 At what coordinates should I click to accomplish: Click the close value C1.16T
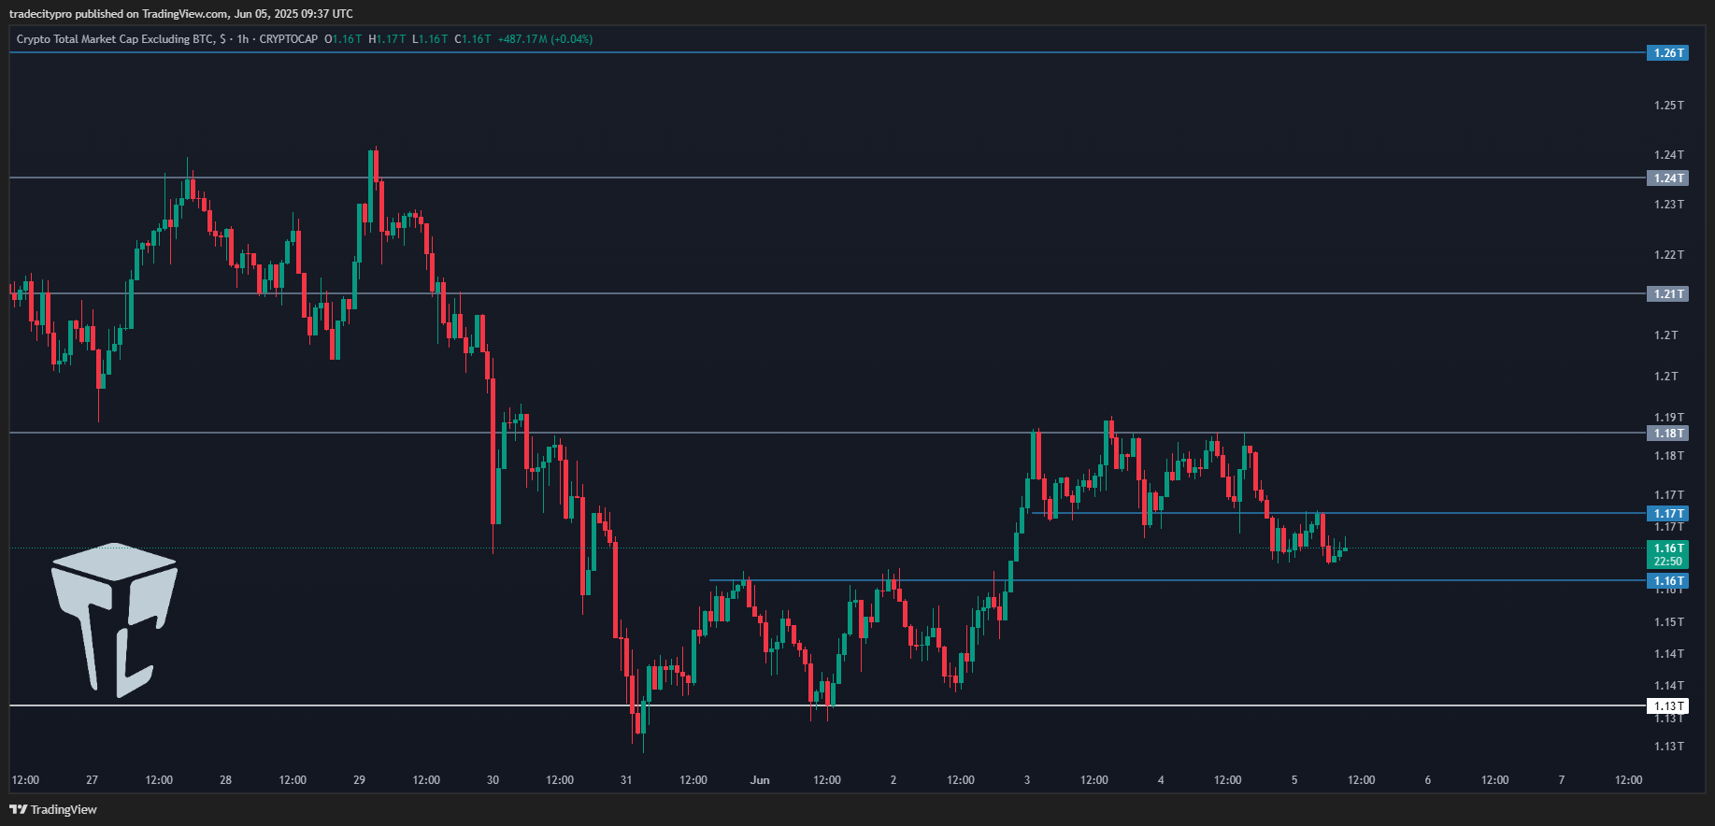pos(473,39)
